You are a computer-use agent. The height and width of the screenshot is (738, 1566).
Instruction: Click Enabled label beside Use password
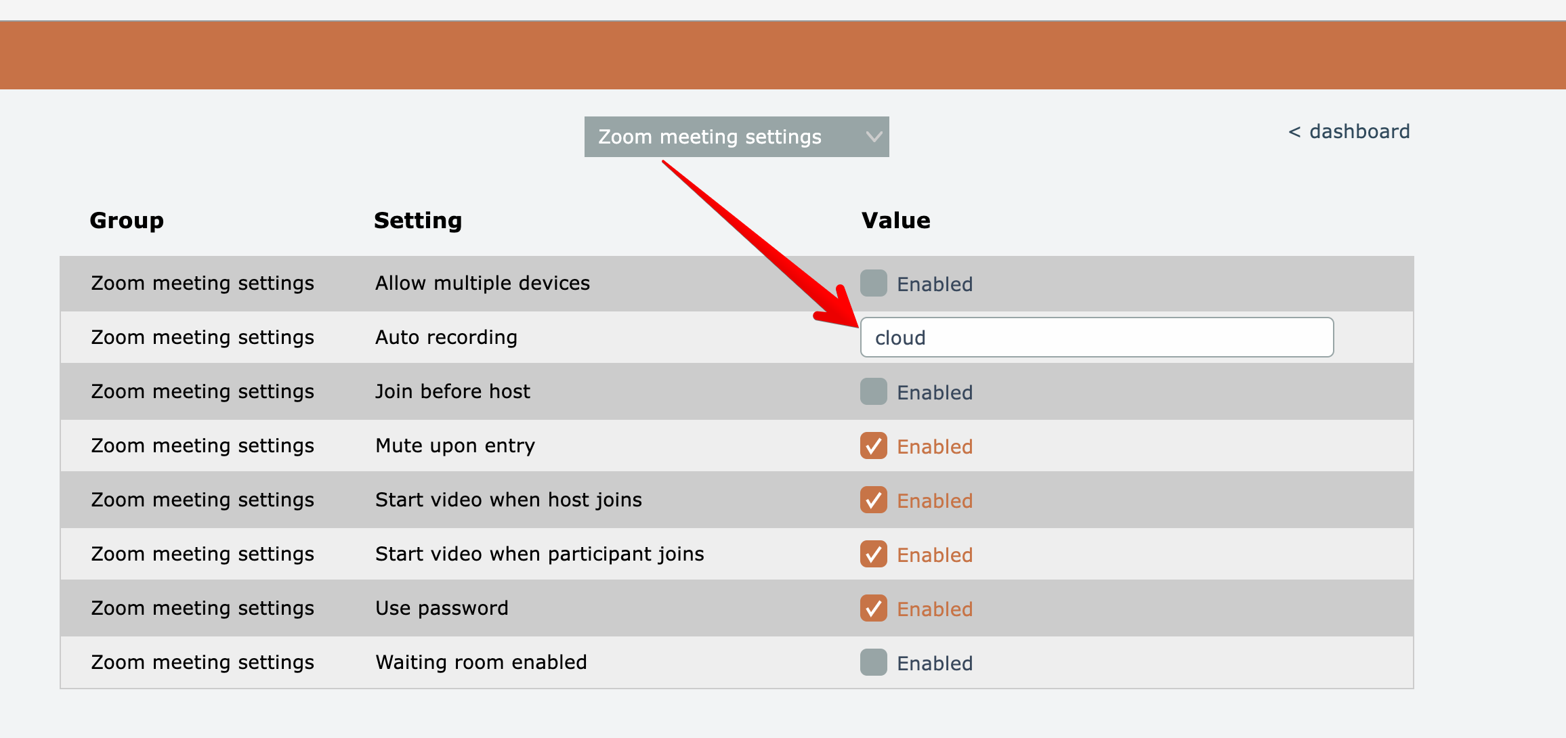coord(935,609)
